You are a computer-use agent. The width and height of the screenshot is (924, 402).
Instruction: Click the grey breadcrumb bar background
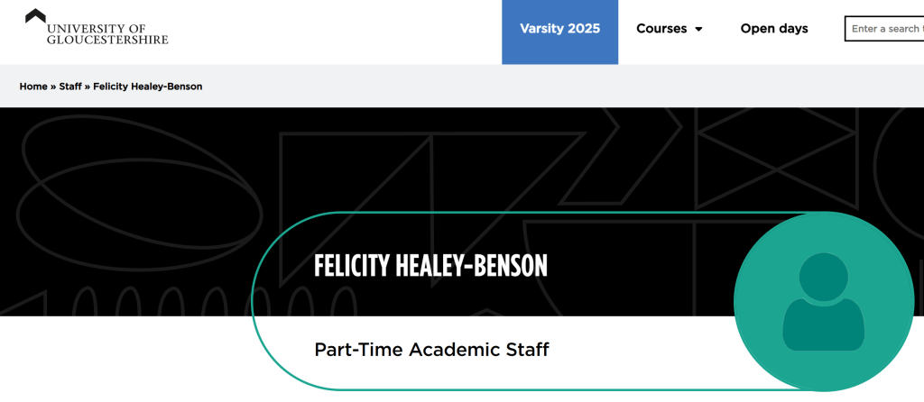[541, 87]
